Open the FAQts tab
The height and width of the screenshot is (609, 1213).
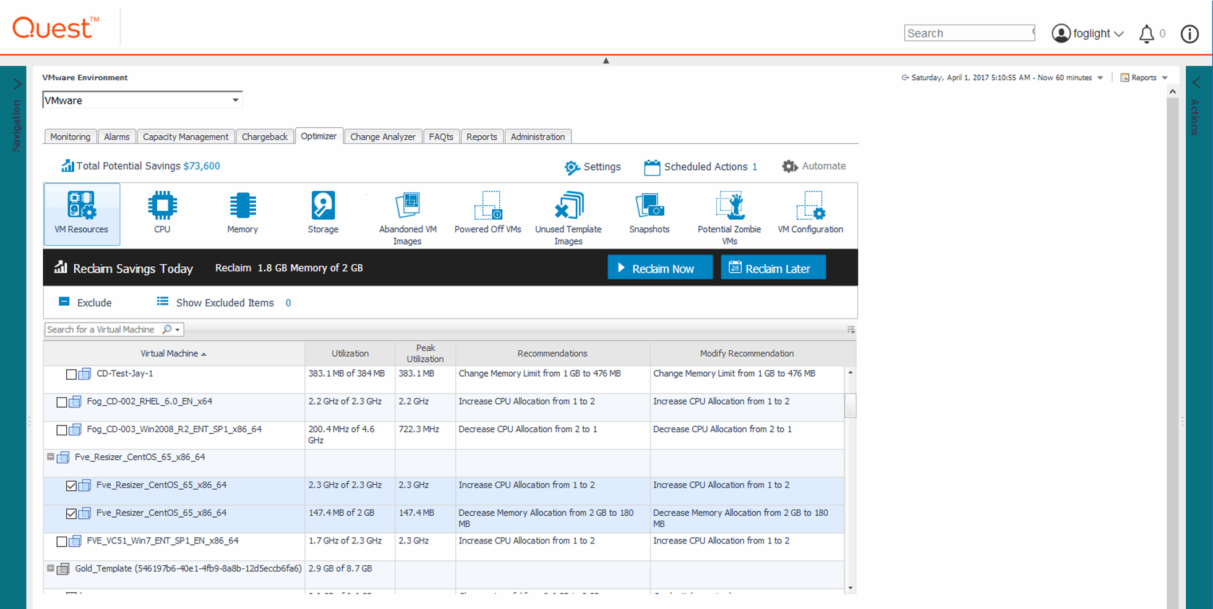(x=441, y=136)
